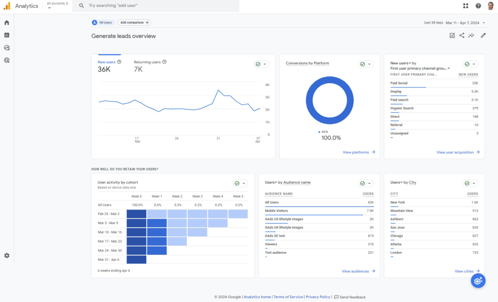
Task: Open the floating insights gear button
Action: click(x=478, y=281)
